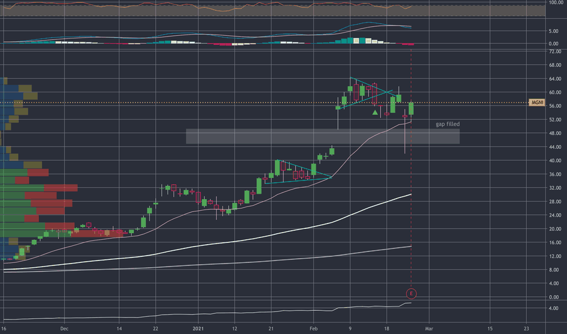This screenshot has height=334, width=567.
Task: Click the 72.00 price axis label
Action: pyautogui.click(x=555, y=52)
